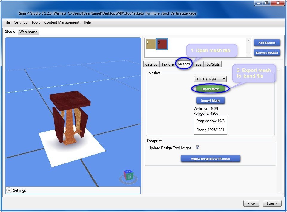Image resolution: width=287 pixels, height=212 pixels.
Task: Open the Tools menu
Action: tap(36, 22)
